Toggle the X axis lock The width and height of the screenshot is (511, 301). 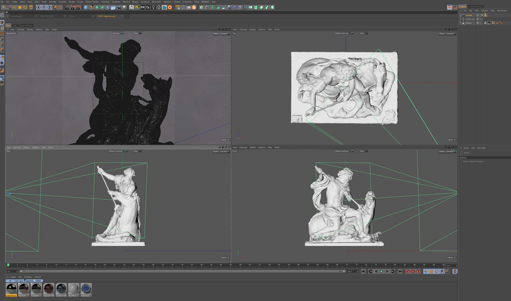pyautogui.click(x=38, y=7)
